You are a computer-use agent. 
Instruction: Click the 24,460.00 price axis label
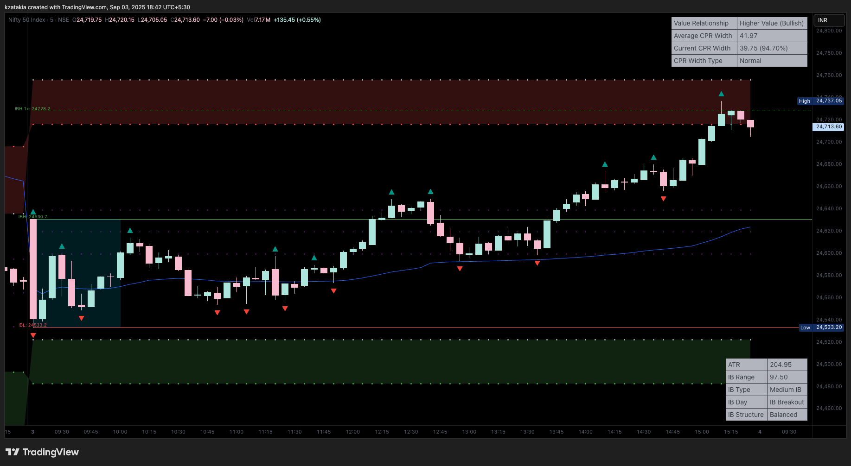[829, 408]
